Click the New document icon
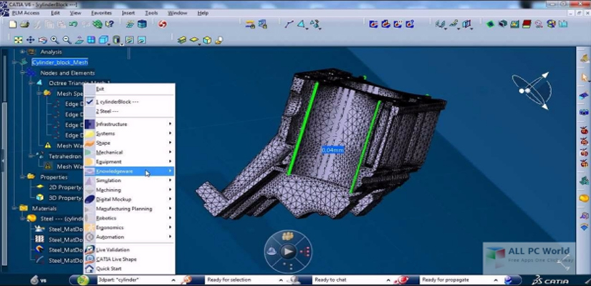 click(x=13, y=24)
